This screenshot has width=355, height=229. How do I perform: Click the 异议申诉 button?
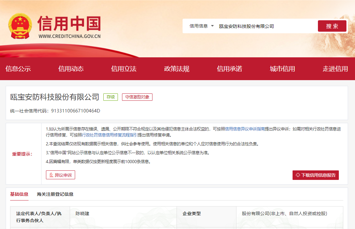tap(61, 175)
